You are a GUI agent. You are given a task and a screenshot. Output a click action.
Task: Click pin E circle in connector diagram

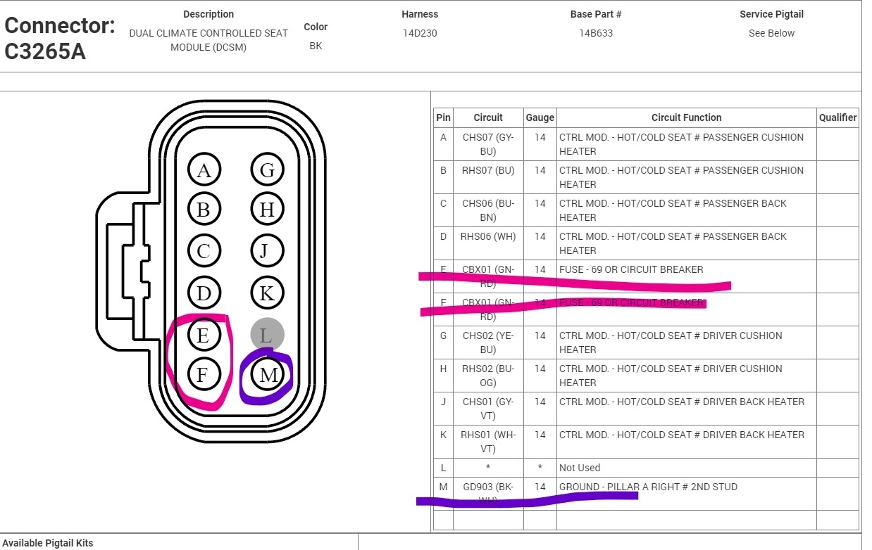pos(203,335)
